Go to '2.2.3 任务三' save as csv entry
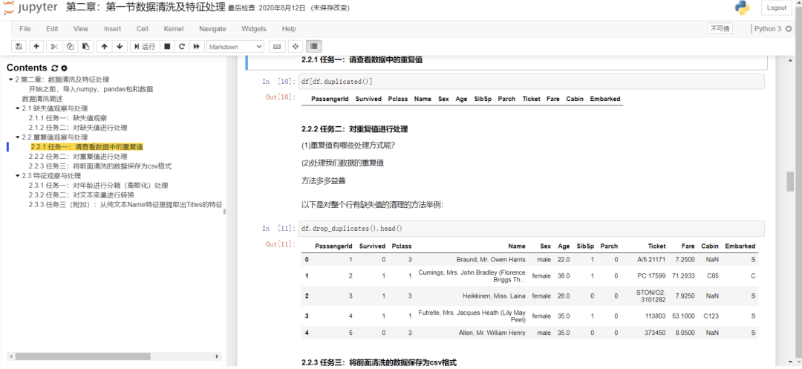The height and width of the screenshot is (369, 802). (100, 166)
